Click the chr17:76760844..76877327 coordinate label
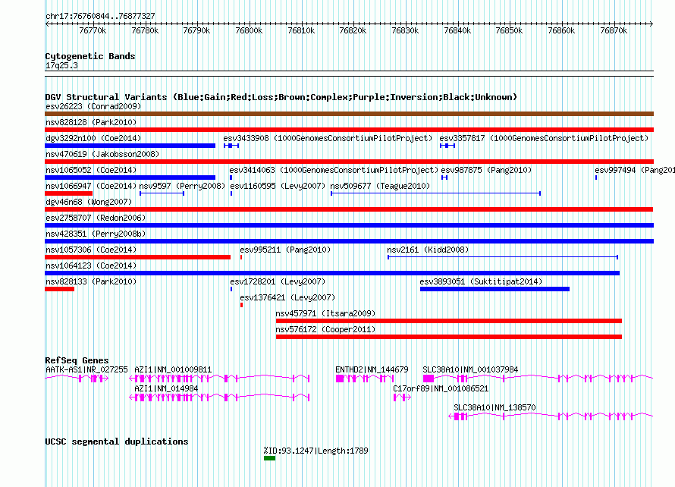This screenshot has width=675, height=487. [x=100, y=16]
